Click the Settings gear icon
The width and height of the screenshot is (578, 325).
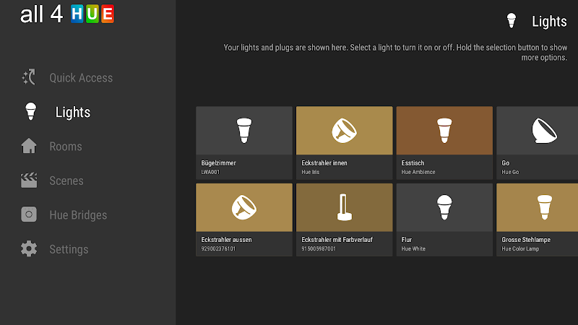click(29, 248)
